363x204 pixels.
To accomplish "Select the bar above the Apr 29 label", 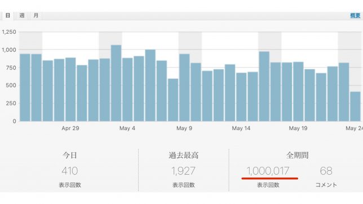I will [70, 90].
